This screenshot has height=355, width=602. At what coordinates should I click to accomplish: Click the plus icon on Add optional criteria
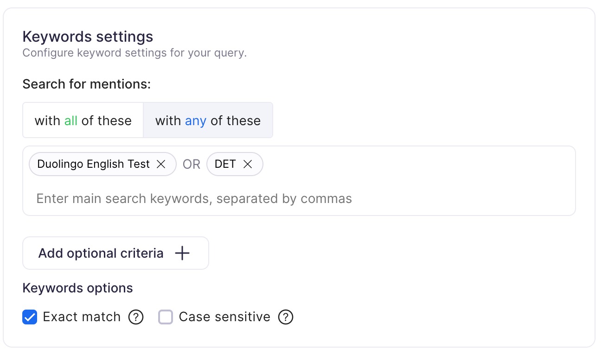(x=182, y=253)
